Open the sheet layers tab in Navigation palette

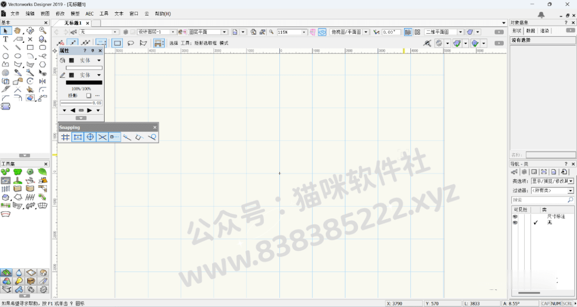tap(534, 172)
